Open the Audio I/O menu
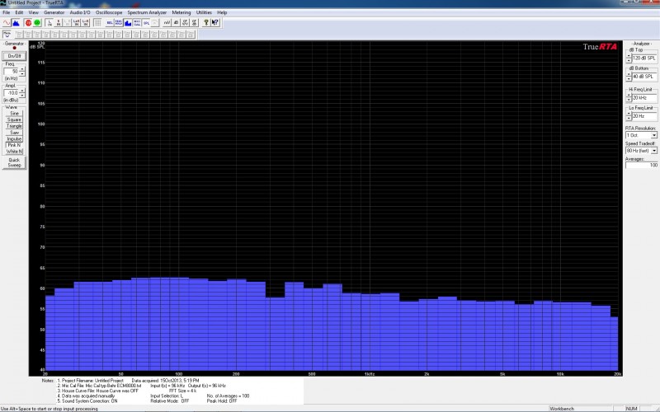The width and height of the screenshot is (660, 412). click(80, 12)
